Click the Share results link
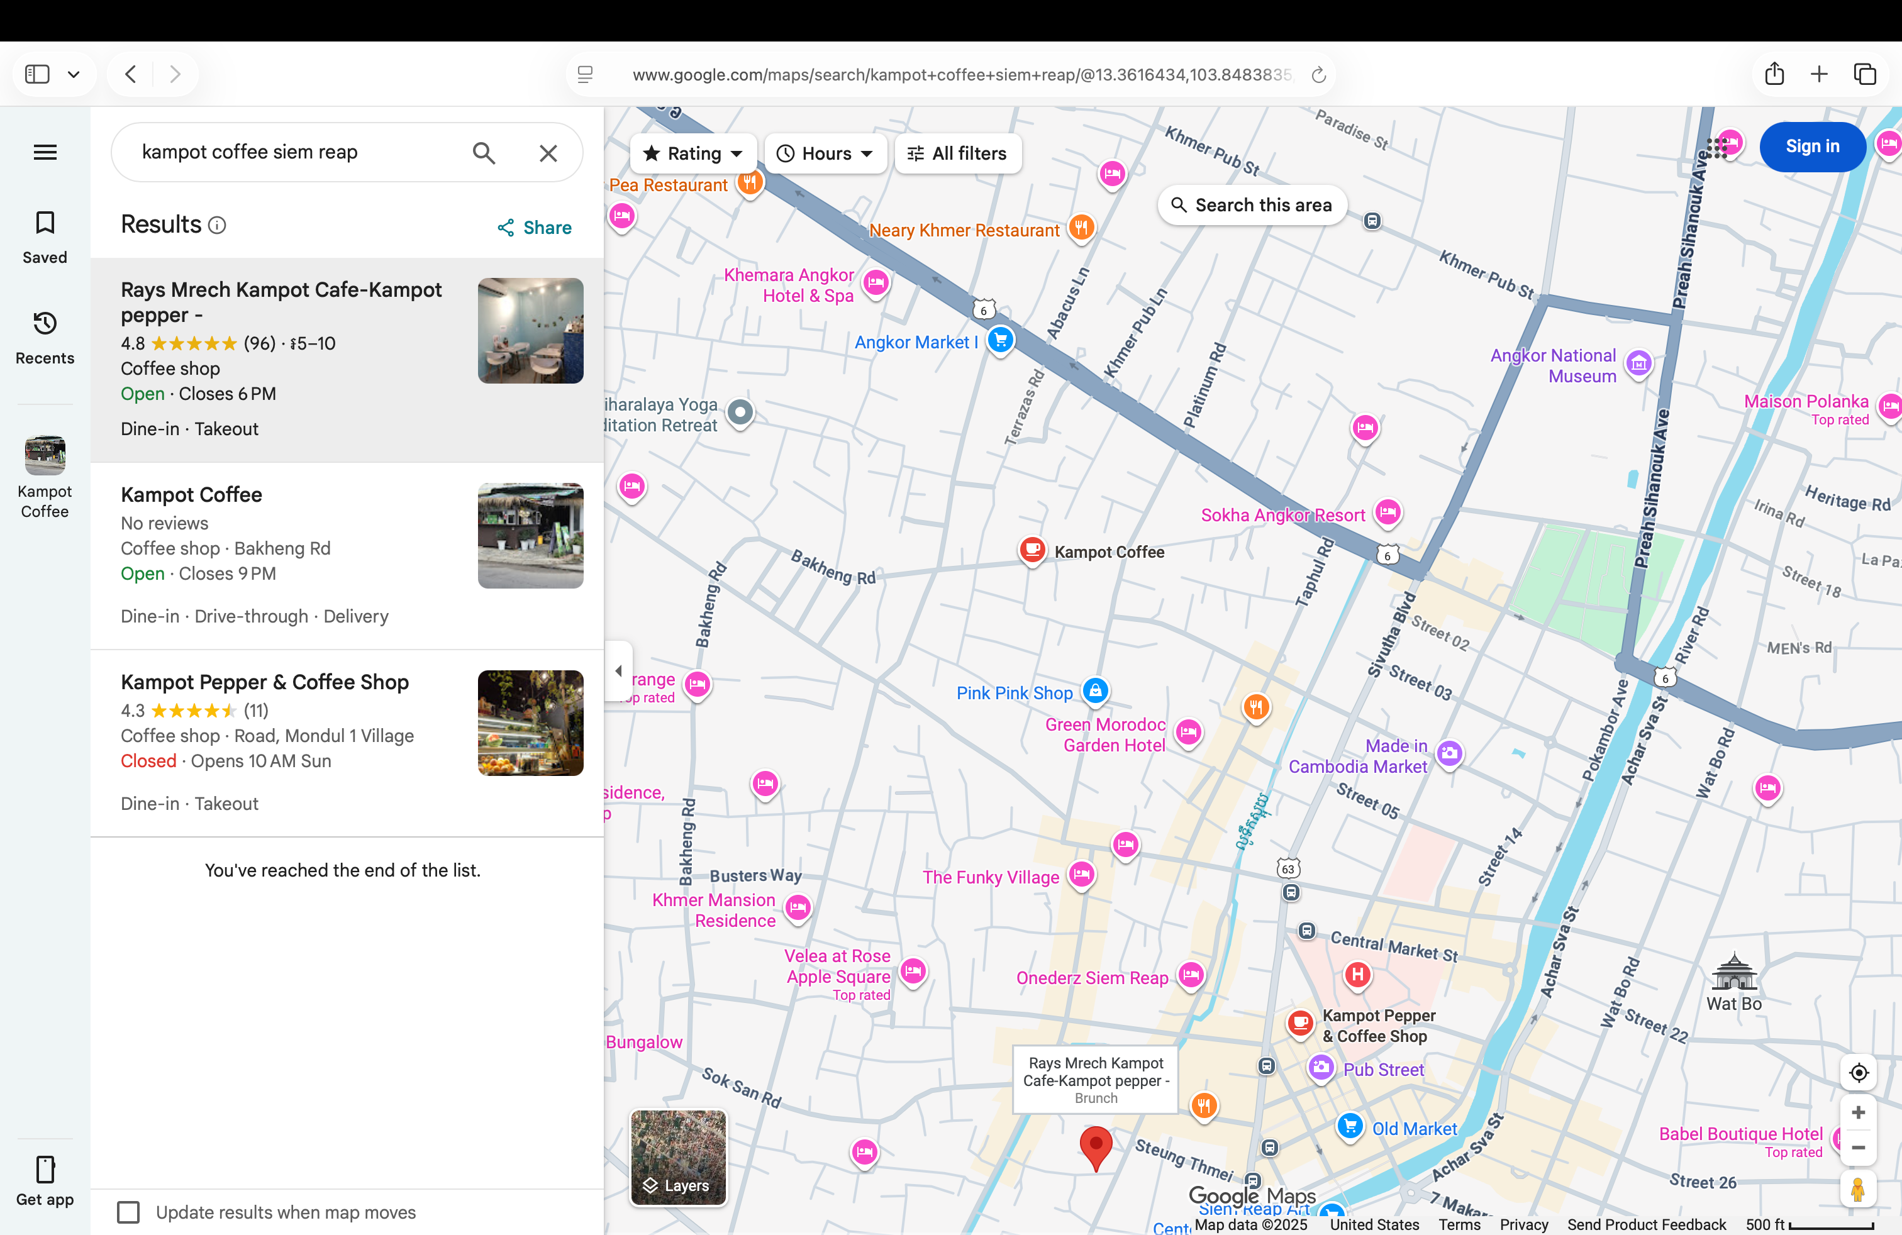 click(x=535, y=228)
